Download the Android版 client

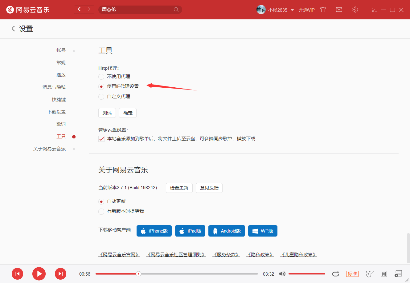tap(227, 231)
